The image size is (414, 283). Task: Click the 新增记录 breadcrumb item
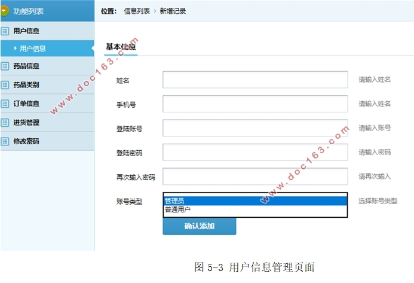pyautogui.click(x=173, y=11)
